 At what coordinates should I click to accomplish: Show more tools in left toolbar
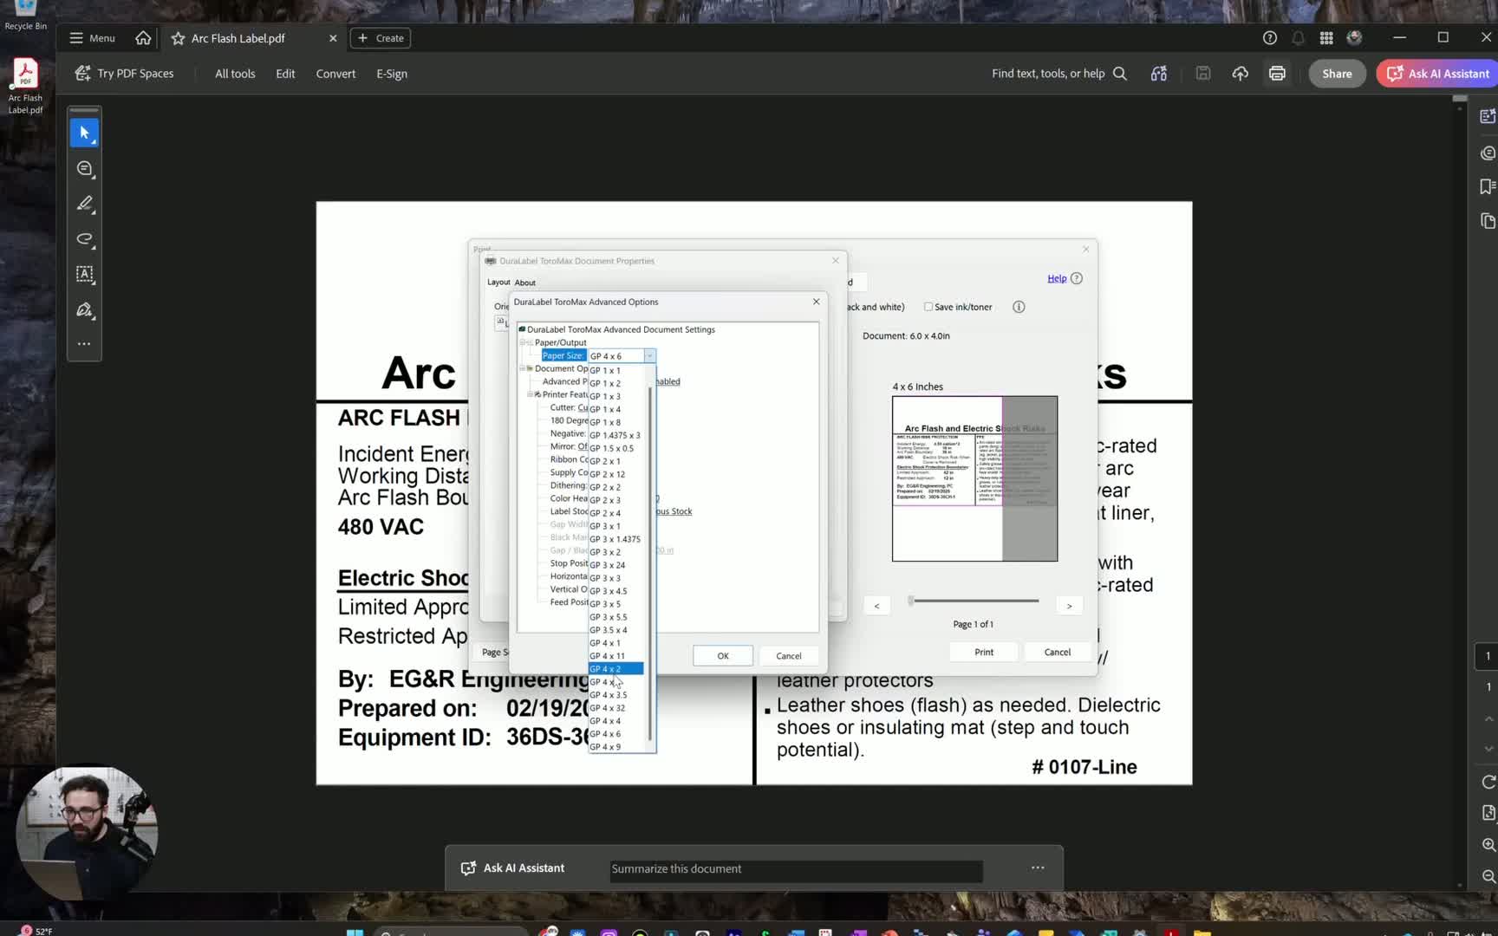click(x=84, y=344)
